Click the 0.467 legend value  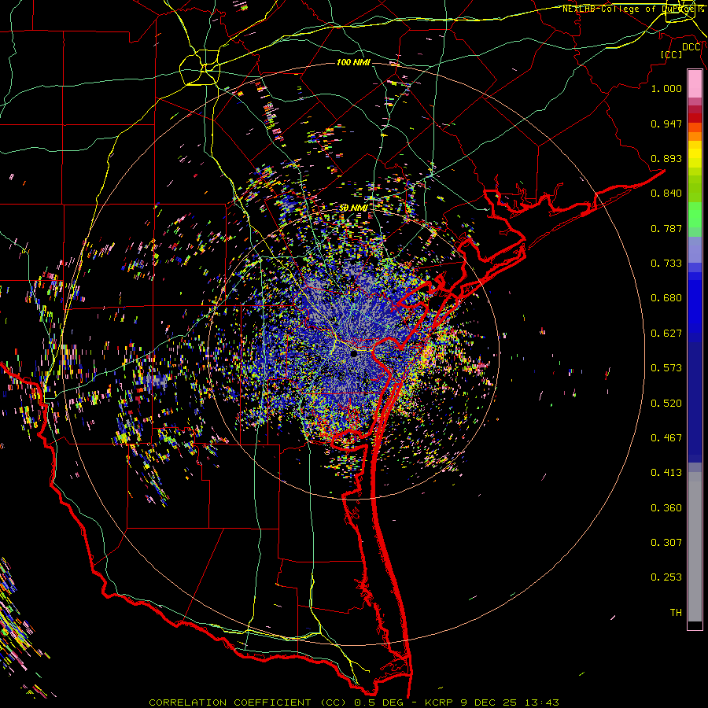pos(666,438)
